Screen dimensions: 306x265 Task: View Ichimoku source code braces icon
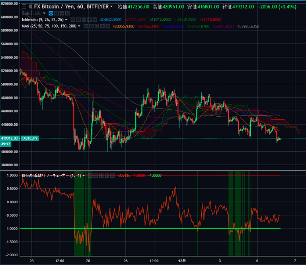tap(84, 20)
